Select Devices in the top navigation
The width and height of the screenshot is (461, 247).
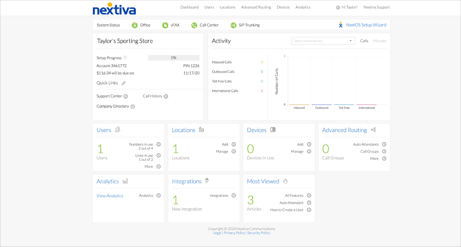point(283,7)
